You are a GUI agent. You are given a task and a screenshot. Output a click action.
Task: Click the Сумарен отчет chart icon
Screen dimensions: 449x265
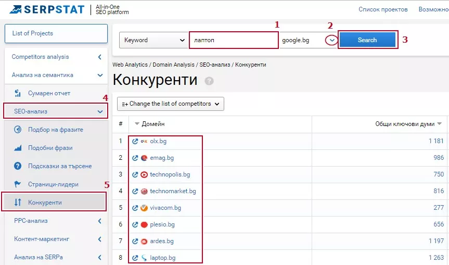pos(18,93)
